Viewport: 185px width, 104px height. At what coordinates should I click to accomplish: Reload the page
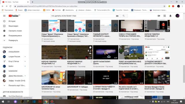coord(10,6)
